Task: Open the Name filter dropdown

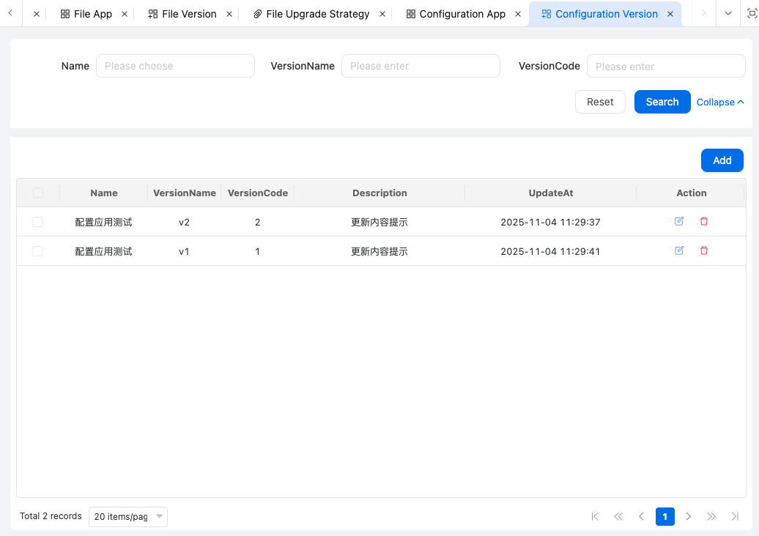Action: click(175, 66)
